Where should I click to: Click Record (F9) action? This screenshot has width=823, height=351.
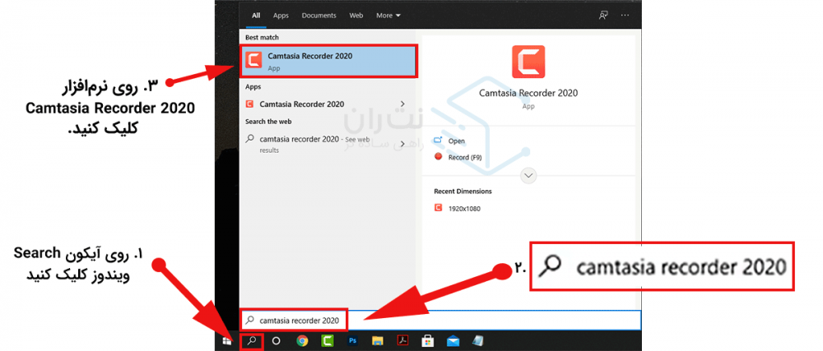[x=463, y=157]
